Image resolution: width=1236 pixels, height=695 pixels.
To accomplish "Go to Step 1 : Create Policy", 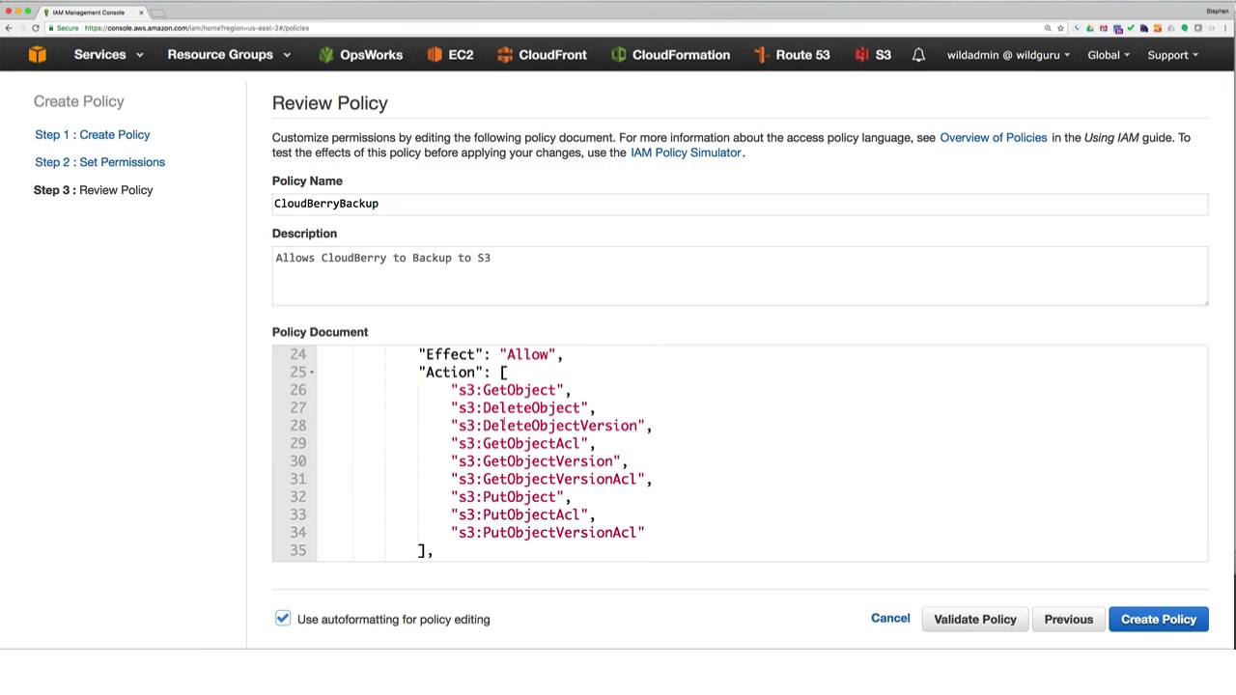I will (93, 135).
